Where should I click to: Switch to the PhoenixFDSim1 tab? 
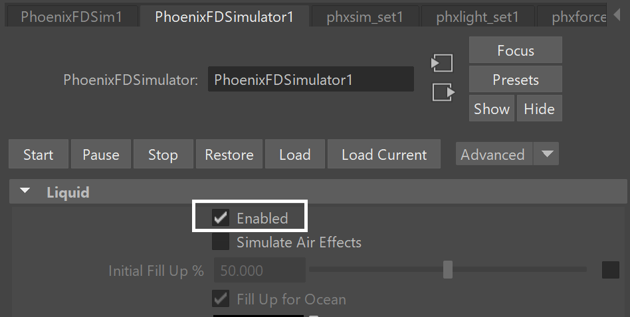[x=72, y=17]
